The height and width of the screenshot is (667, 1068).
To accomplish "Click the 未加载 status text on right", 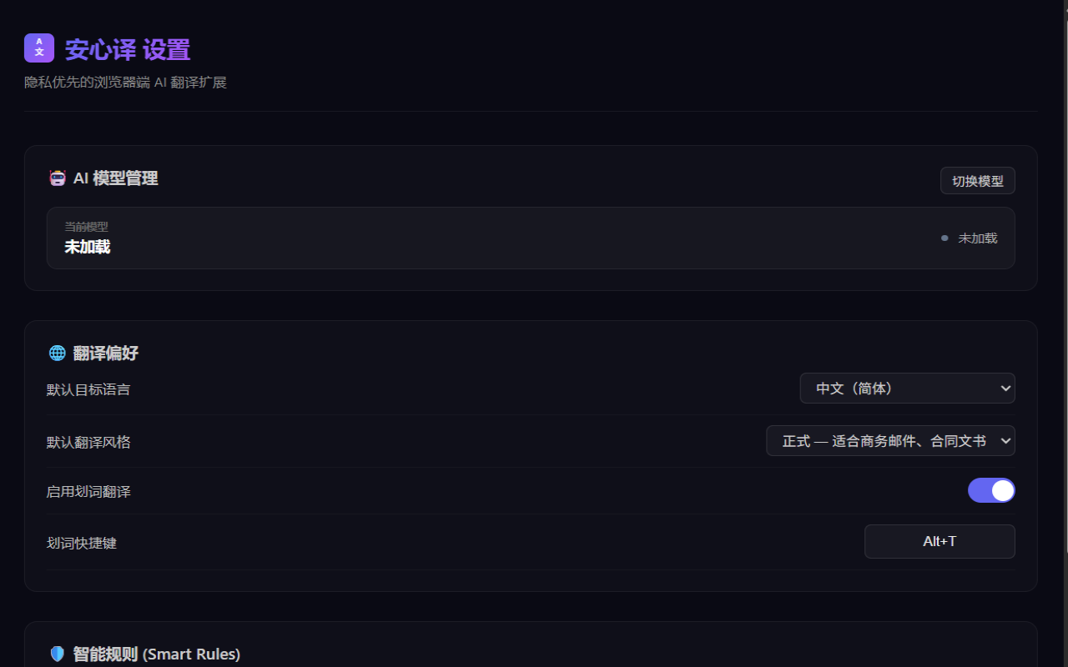I will point(978,238).
